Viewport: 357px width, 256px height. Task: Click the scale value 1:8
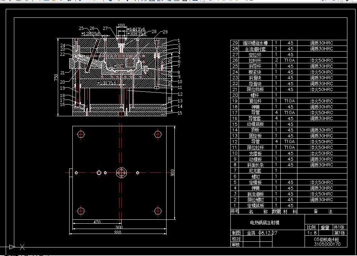click(x=312, y=233)
